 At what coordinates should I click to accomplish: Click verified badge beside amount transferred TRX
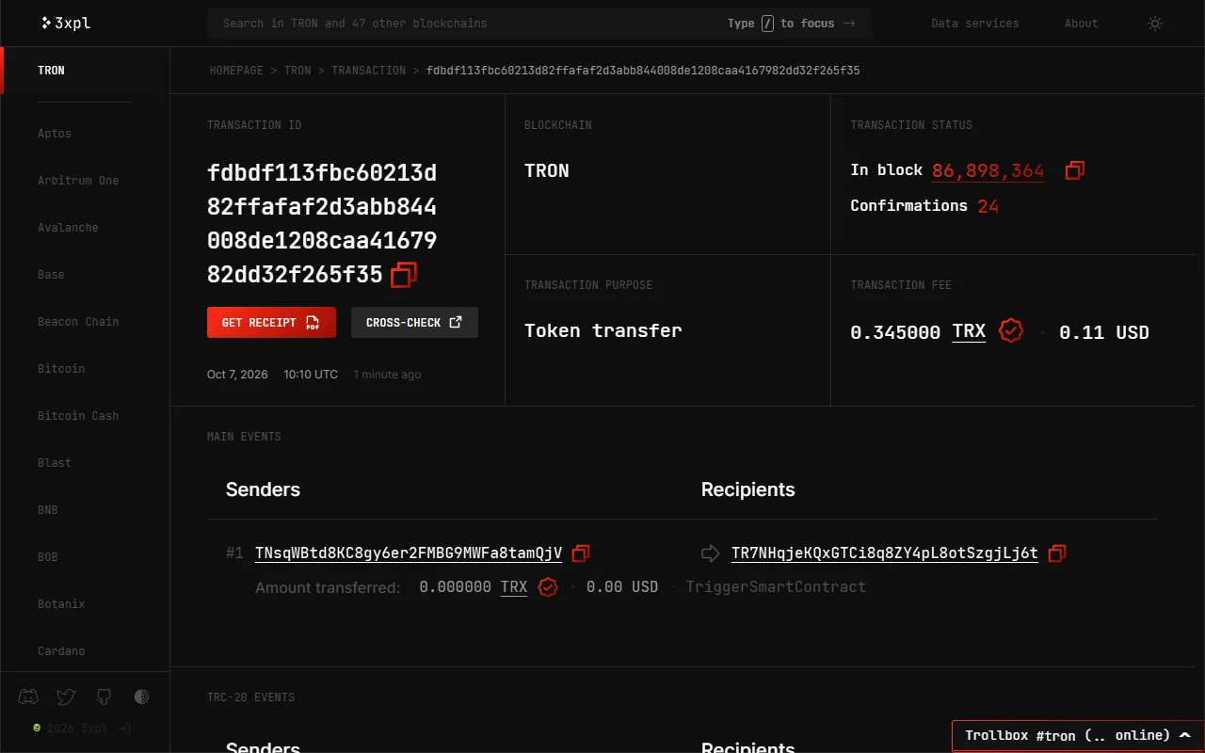(x=548, y=587)
